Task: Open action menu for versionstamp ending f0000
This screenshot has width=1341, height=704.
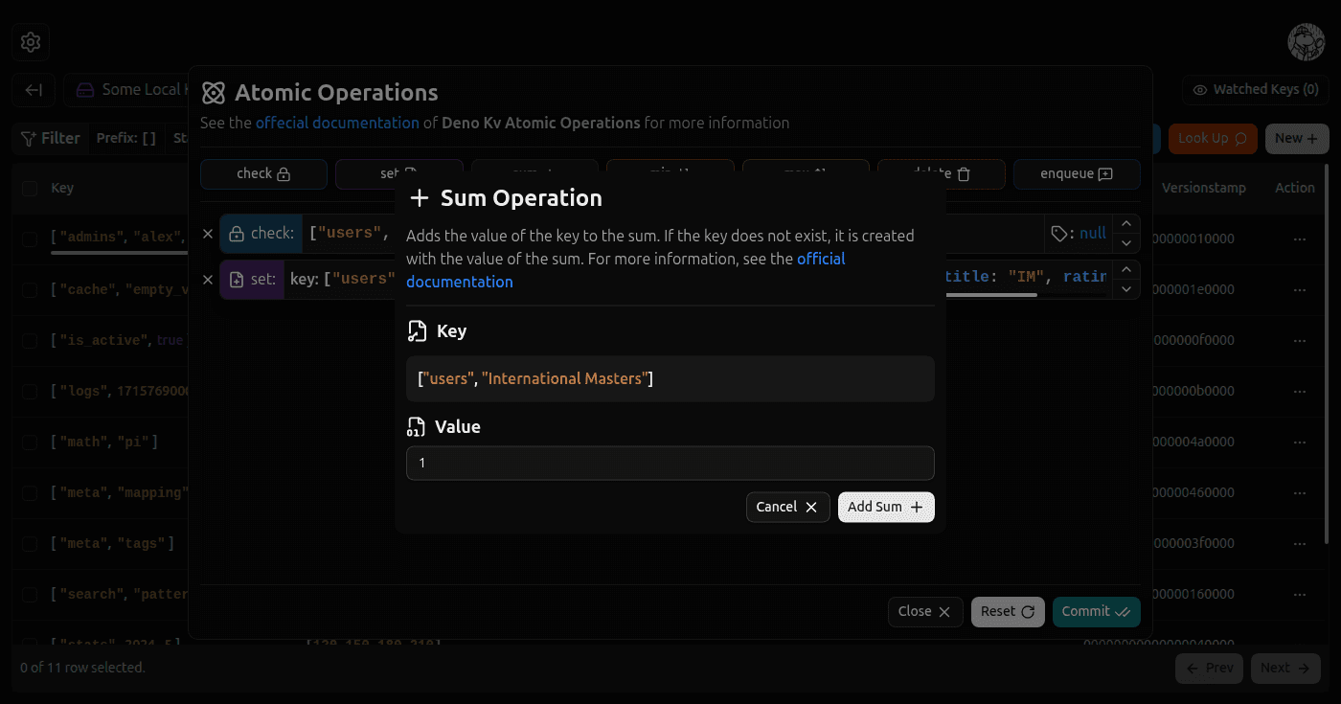Action: tap(1300, 340)
